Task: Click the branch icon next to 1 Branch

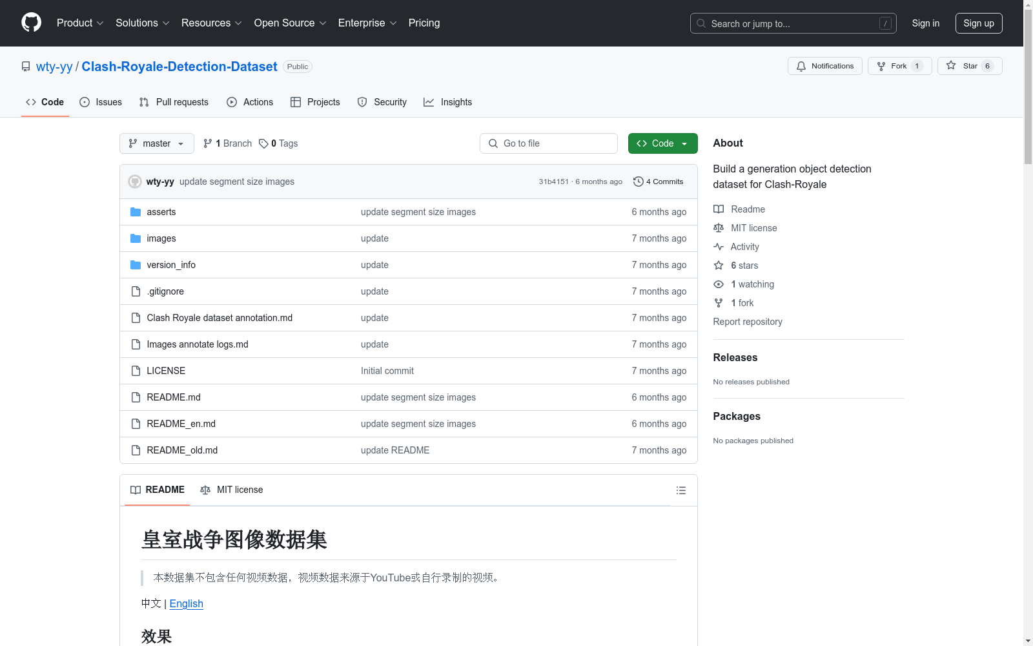Action: [208, 143]
